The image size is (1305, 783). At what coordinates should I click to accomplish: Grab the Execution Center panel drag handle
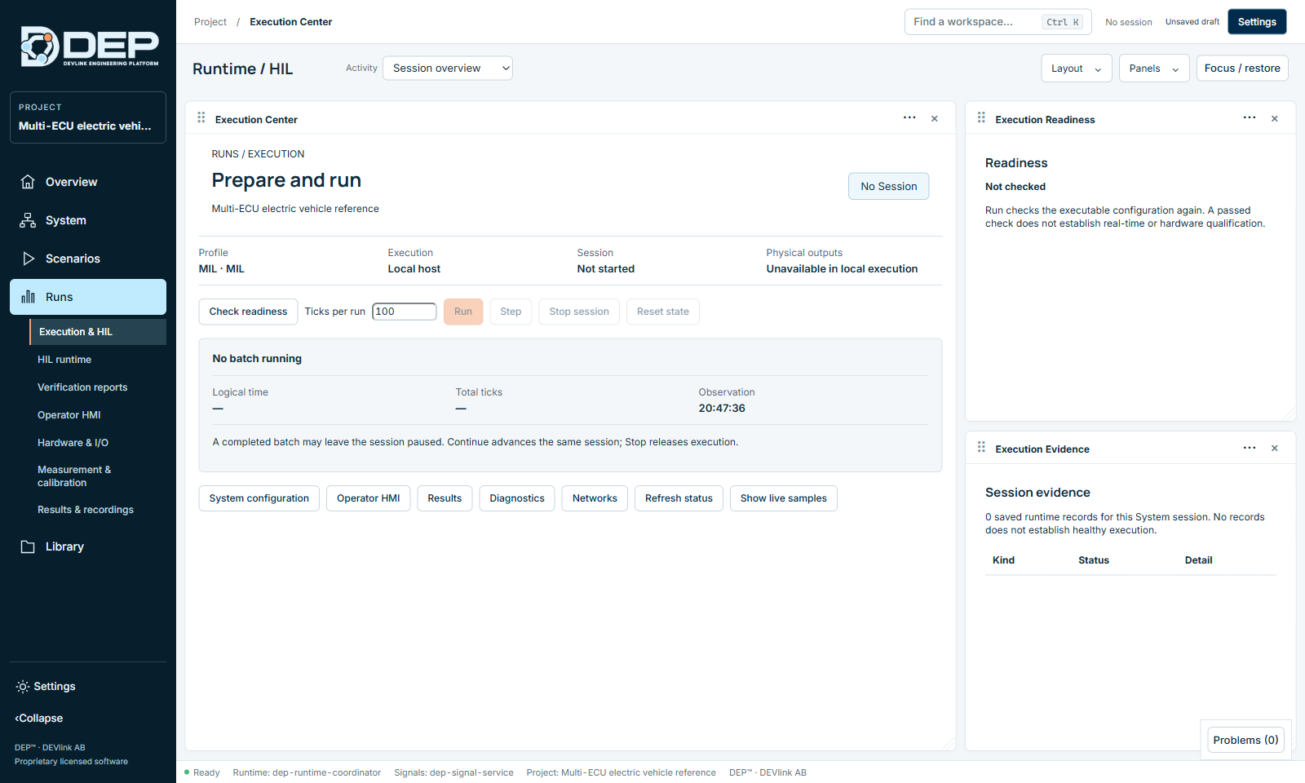click(x=201, y=118)
